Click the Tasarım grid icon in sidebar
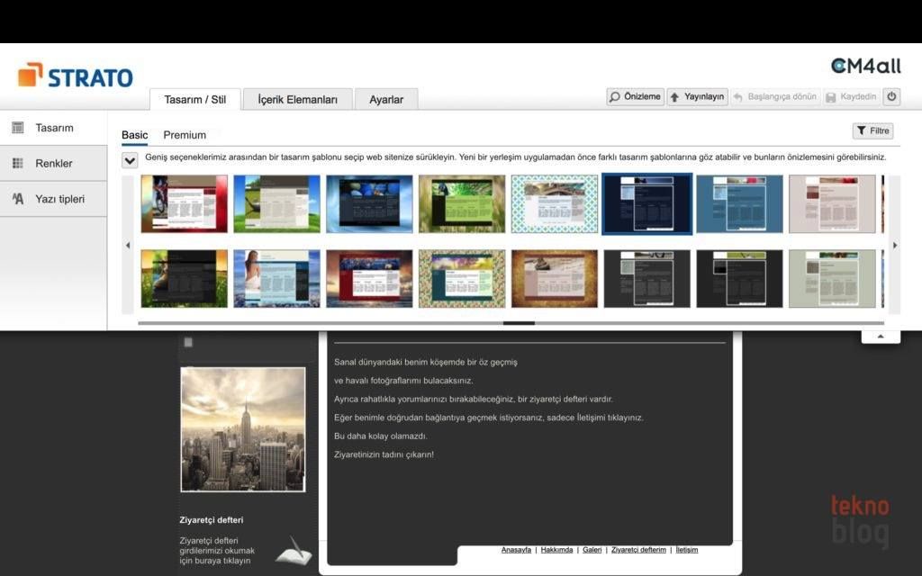922x576 pixels. click(18, 128)
